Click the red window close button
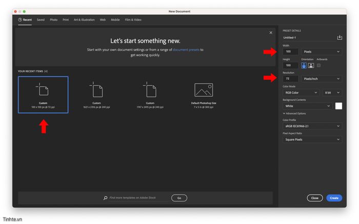 pyautogui.click(x=15, y=11)
